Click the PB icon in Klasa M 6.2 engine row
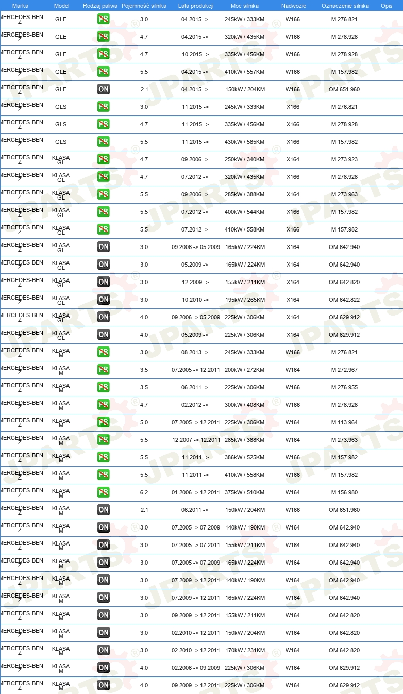Screen dimensions: 403x694 click(104, 492)
